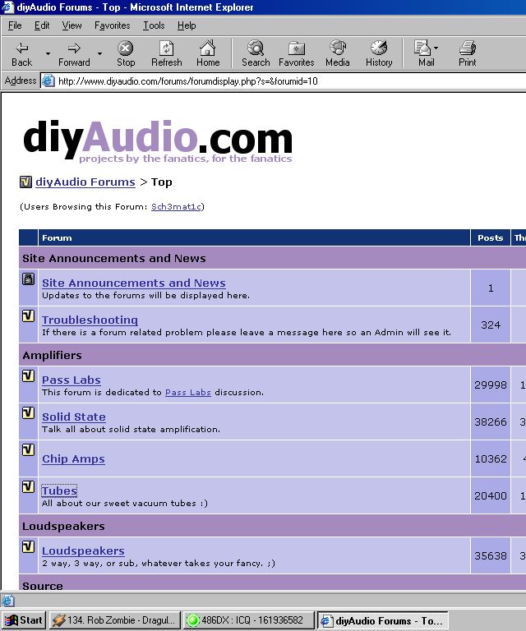The image size is (526, 631).
Task: Print the current page
Action: (x=468, y=53)
